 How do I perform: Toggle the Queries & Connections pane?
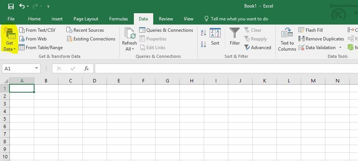point(166,30)
